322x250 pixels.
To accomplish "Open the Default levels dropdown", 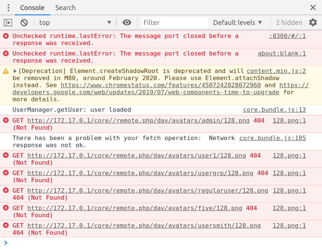I will [237, 22].
